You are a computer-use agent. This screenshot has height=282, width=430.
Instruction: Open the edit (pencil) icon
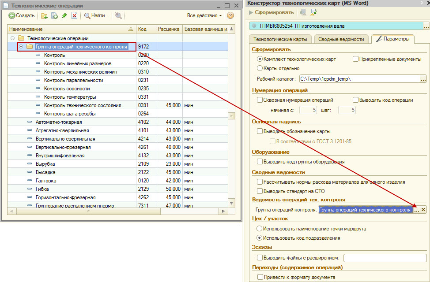(64, 15)
